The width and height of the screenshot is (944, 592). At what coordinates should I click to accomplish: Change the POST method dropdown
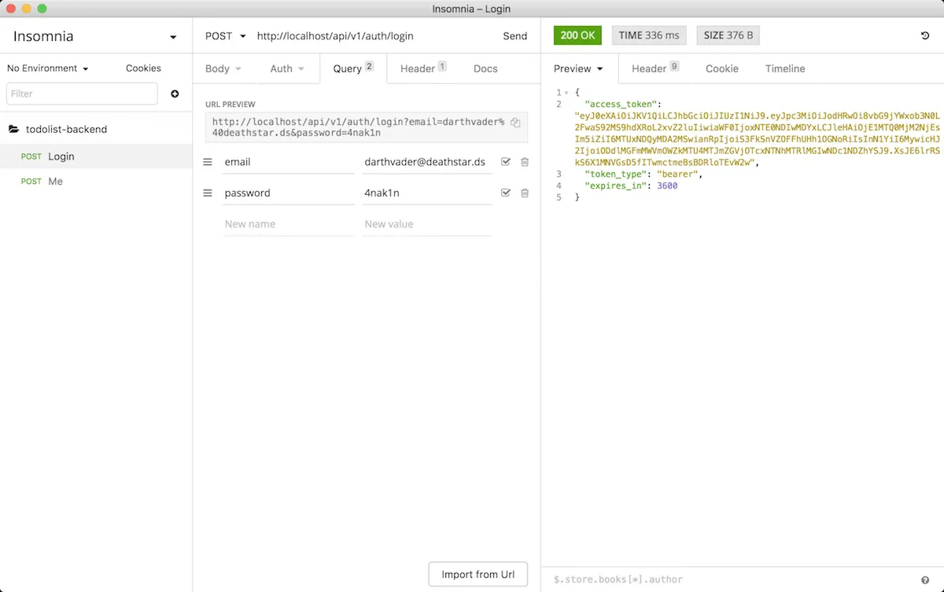pyautogui.click(x=226, y=36)
